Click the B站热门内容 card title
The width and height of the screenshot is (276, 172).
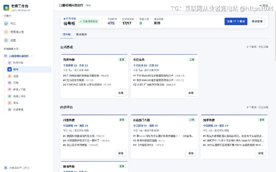point(141,120)
